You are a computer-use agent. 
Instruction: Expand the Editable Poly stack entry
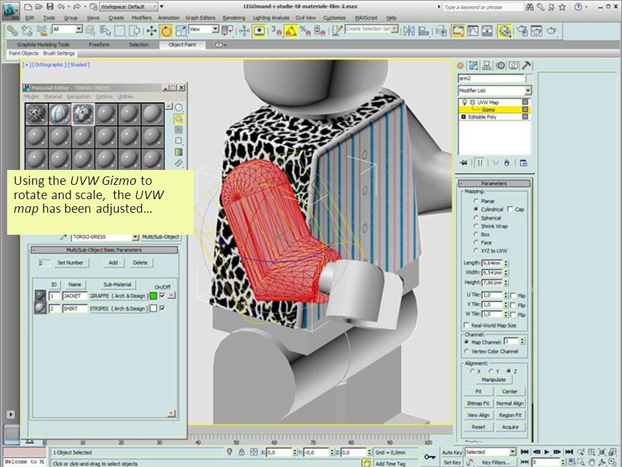tap(463, 117)
